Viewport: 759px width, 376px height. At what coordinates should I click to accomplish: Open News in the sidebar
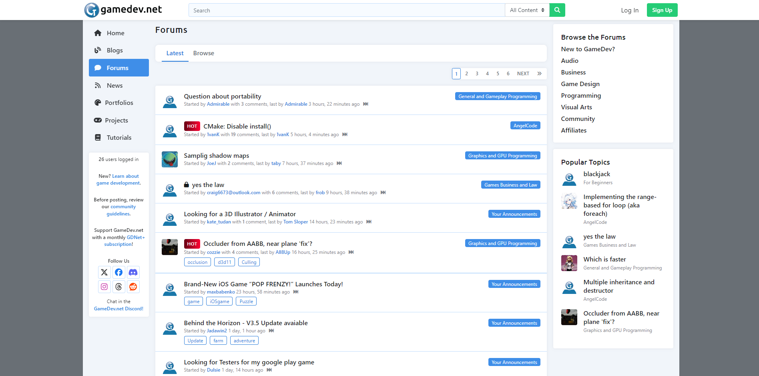[119, 85]
